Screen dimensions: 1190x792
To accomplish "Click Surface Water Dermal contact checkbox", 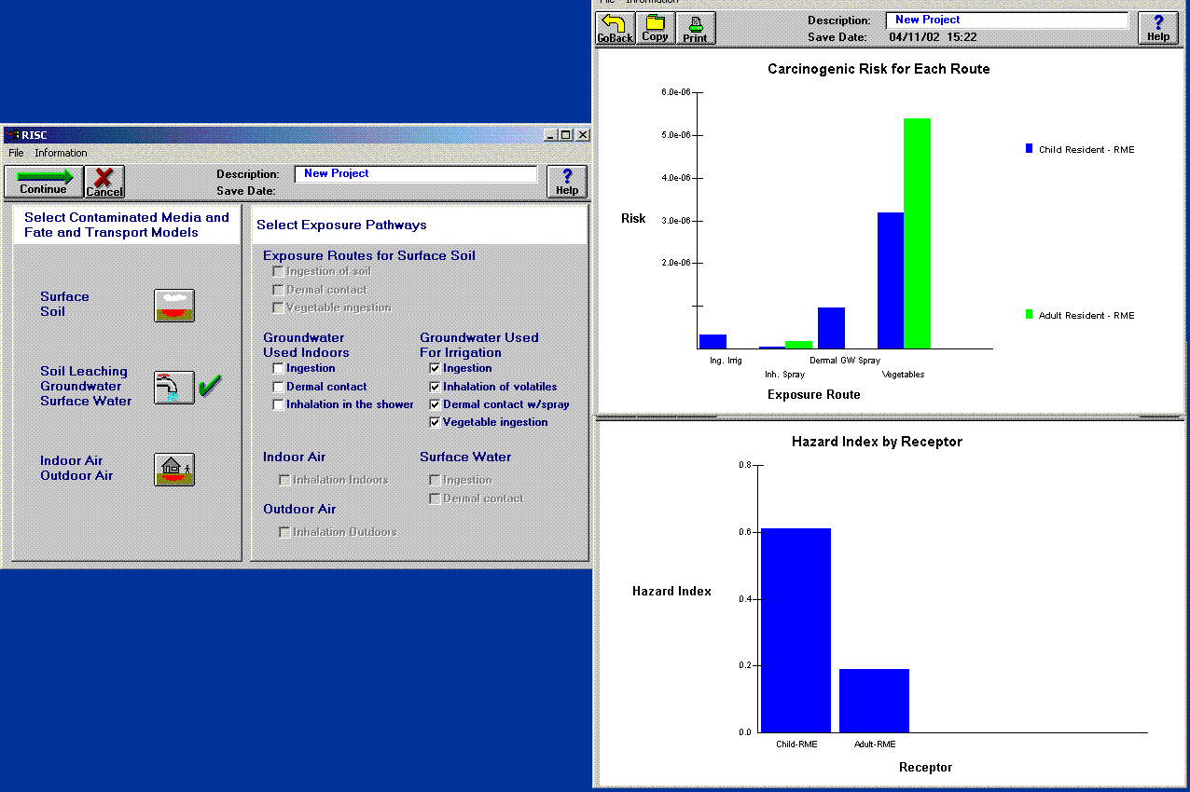I will [x=435, y=498].
